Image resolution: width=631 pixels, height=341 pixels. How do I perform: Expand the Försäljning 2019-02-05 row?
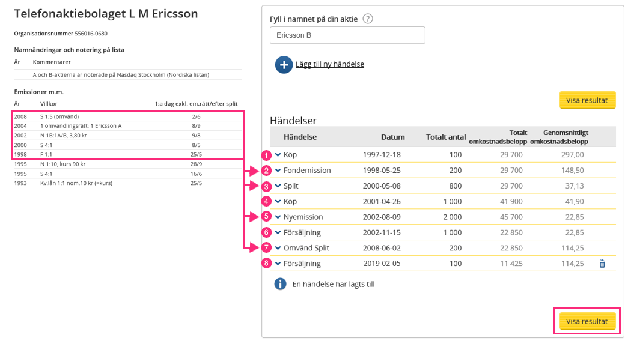pos(278,264)
